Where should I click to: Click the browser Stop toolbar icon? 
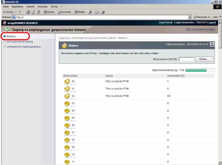coord(28,12)
